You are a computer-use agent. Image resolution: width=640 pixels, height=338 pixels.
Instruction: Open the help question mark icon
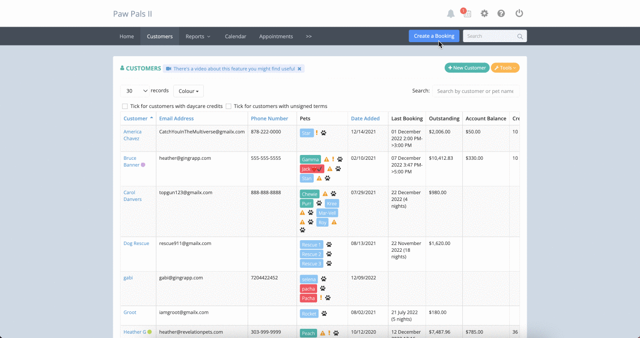pyautogui.click(x=501, y=14)
